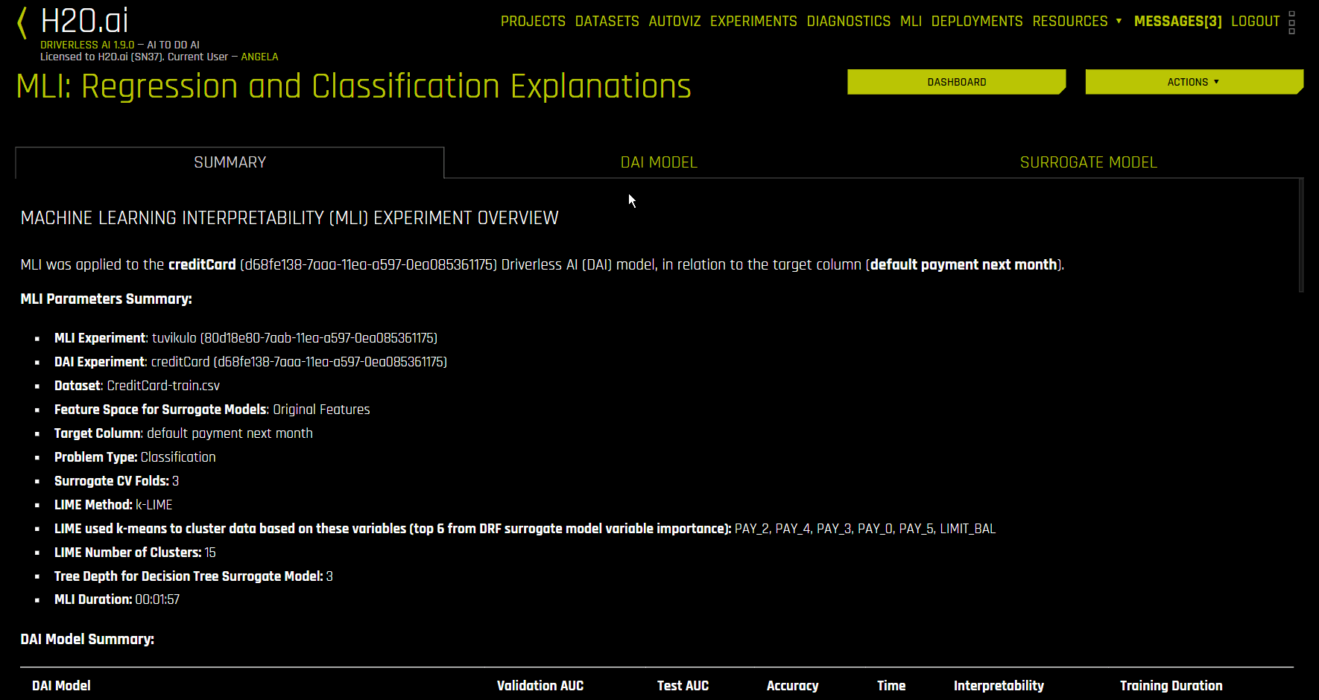Click the DASHBOARD button
This screenshot has height=700, width=1319.
point(956,82)
